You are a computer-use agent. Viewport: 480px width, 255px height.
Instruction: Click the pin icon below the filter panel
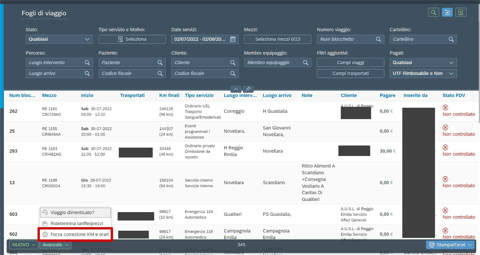(x=248, y=89)
